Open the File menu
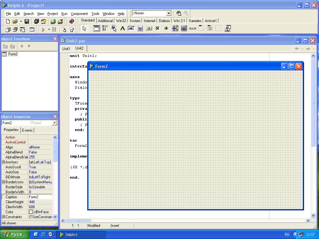 8,14
